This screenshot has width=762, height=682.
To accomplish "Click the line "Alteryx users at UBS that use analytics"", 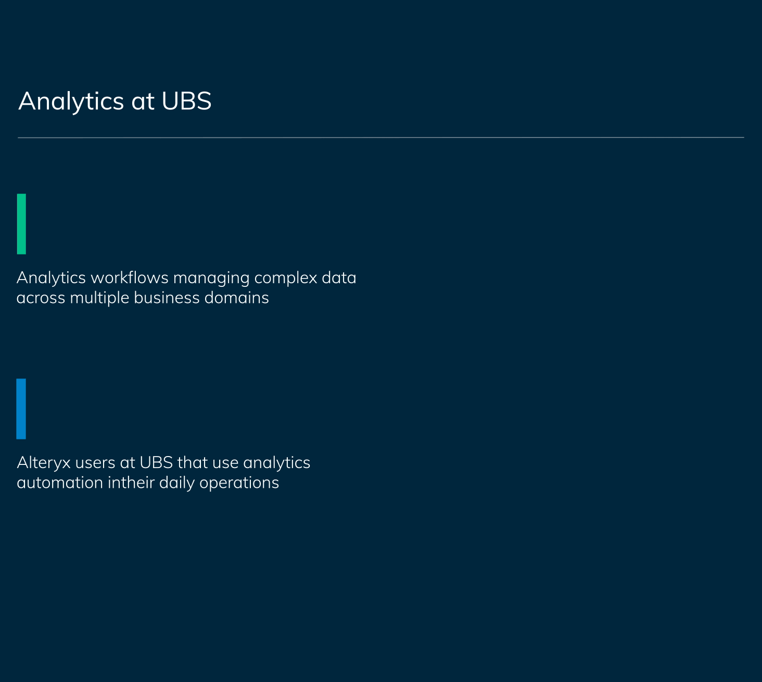I will click(163, 463).
